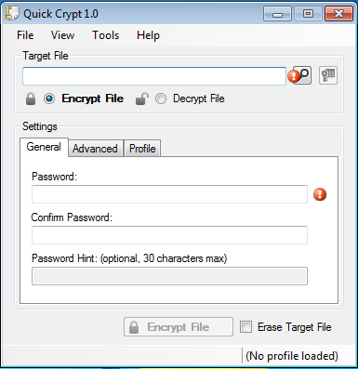The width and height of the screenshot is (358, 369).
Task: Click the open padlock icon near Decrypt
Action: pyautogui.click(x=142, y=99)
